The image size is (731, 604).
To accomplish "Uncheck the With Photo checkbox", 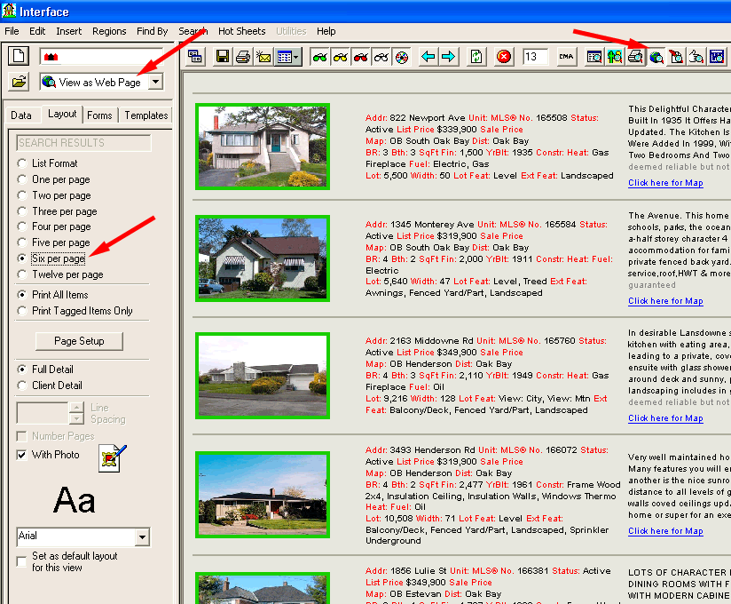I will coord(22,455).
